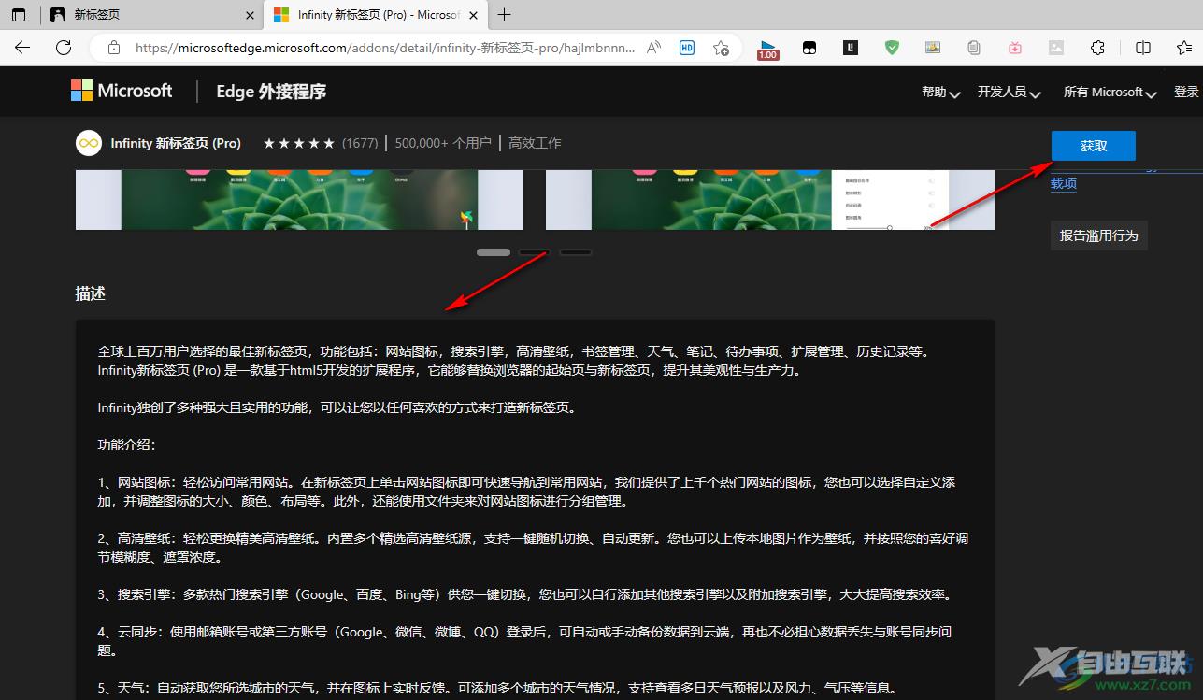Open the tab actions menu
The height and width of the screenshot is (700, 1203).
coord(19,15)
